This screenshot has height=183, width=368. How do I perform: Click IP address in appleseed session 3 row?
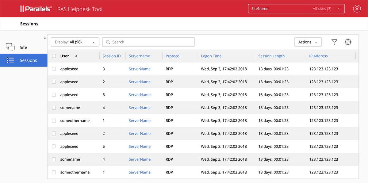(x=324, y=69)
